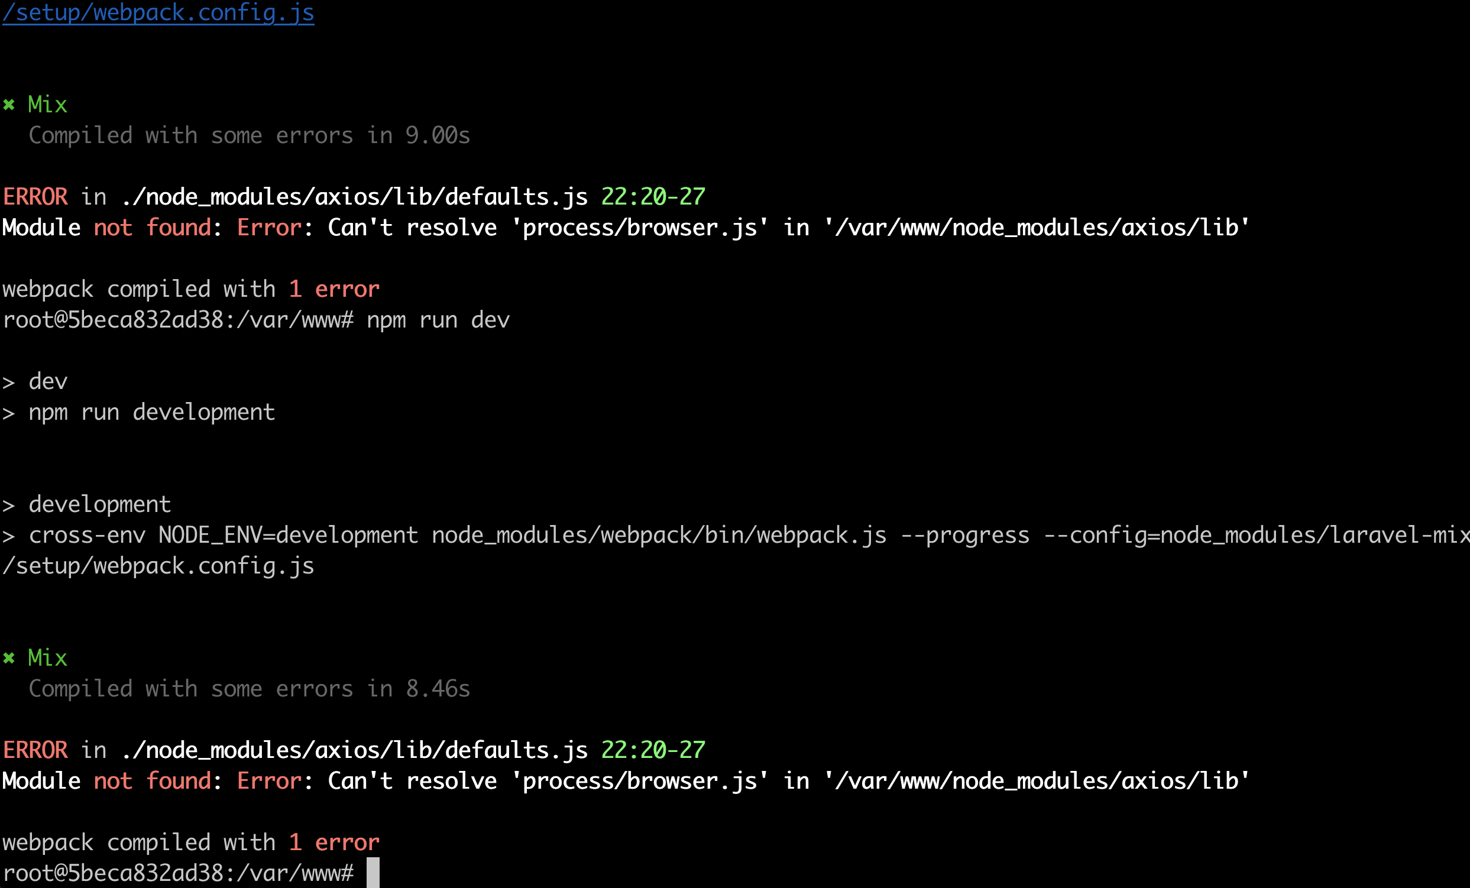Viewport: 1470px width, 888px height.
Task: Click the white non-underlined "/setup/webpack.config.js" path
Action: pos(158,566)
